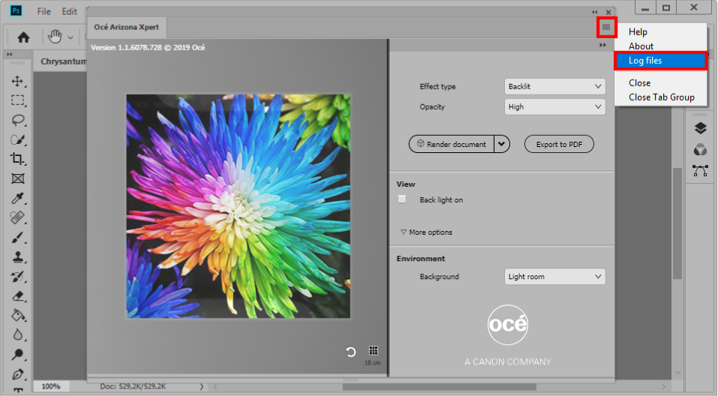This screenshot has width=718, height=396.
Task: Select the Eraser tool
Action: 18,296
